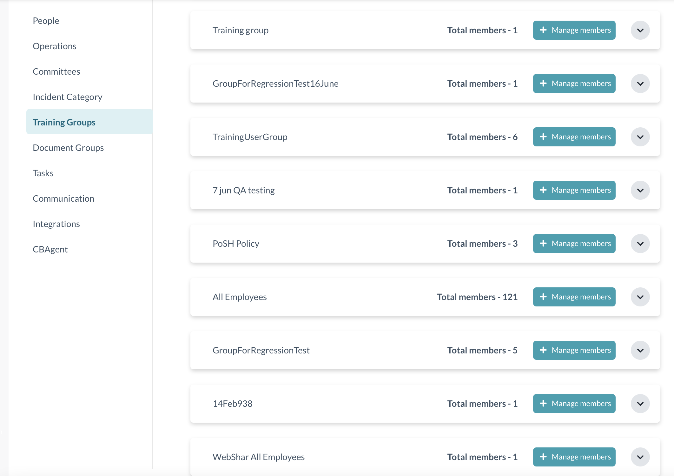Open the People settings section
The image size is (674, 476).
[x=46, y=21]
